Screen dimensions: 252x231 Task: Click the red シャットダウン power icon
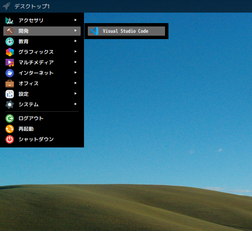click(10, 139)
